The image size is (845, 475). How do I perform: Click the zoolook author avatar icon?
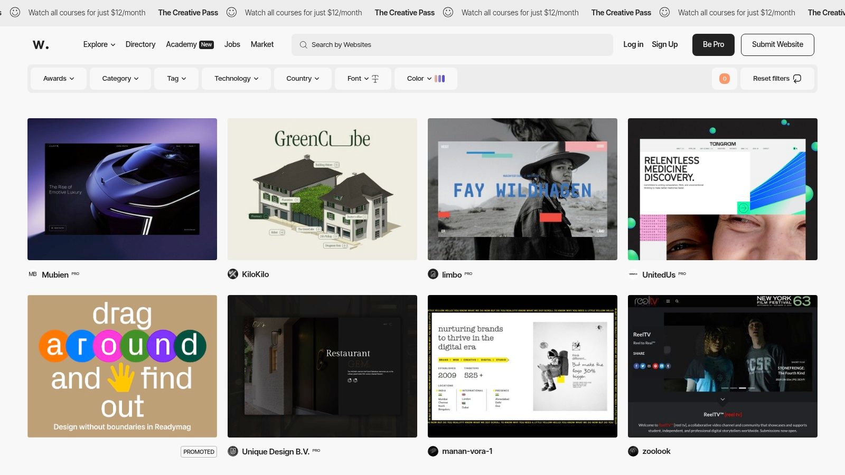[633, 451]
